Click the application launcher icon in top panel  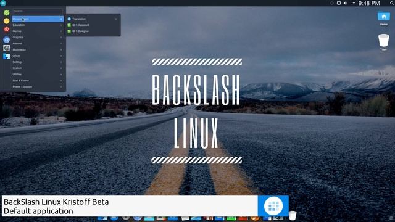point(3,3)
